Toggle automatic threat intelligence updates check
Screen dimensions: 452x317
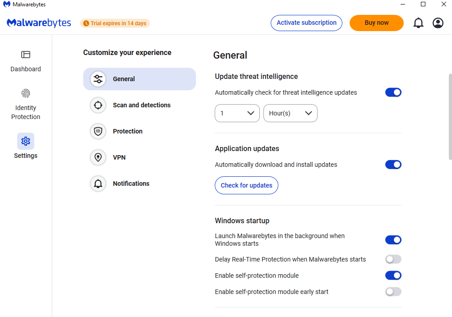pos(393,92)
